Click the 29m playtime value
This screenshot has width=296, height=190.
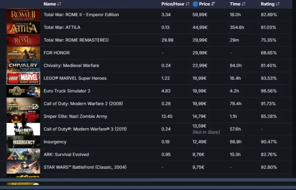pos(234,40)
